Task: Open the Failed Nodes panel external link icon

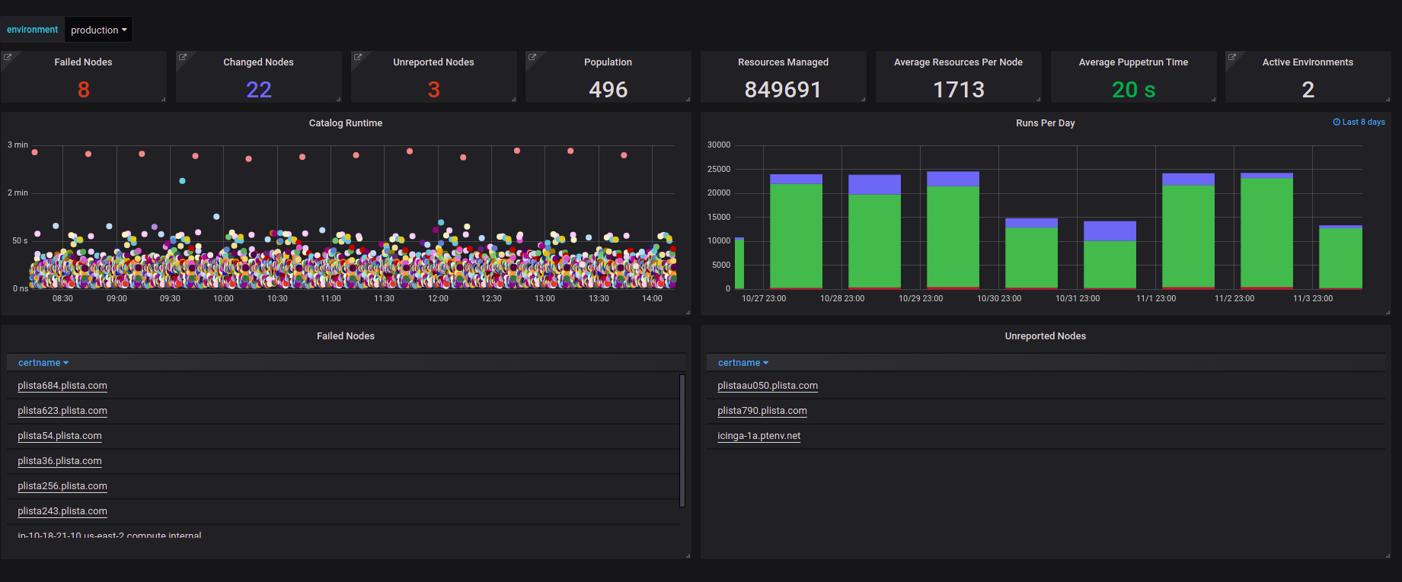Action: [7, 57]
